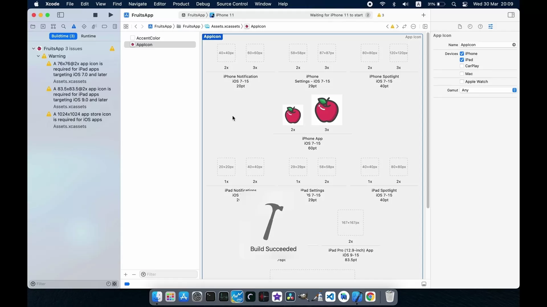The width and height of the screenshot is (547, 307).
Task: Show the Quick Help inspector icon
Action: point(480,26)
